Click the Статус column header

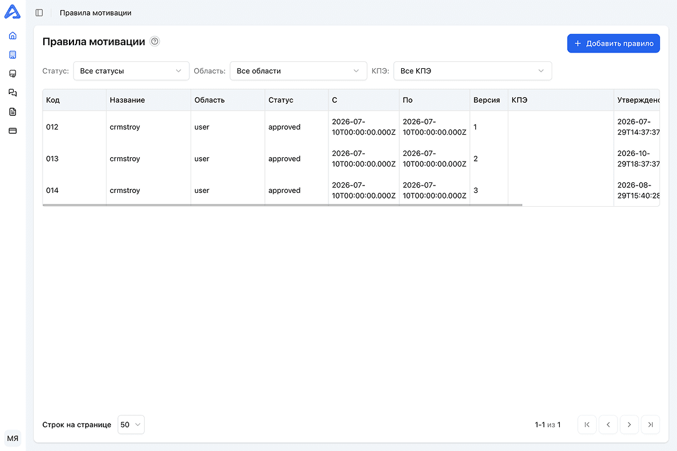tap(297, 100)
